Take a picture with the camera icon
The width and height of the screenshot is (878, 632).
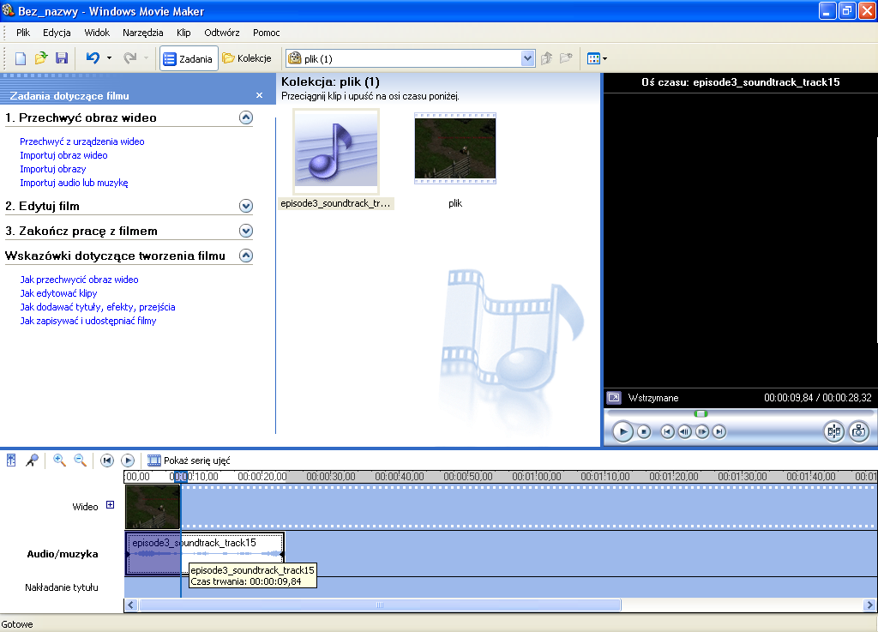[x=858, y=431]
